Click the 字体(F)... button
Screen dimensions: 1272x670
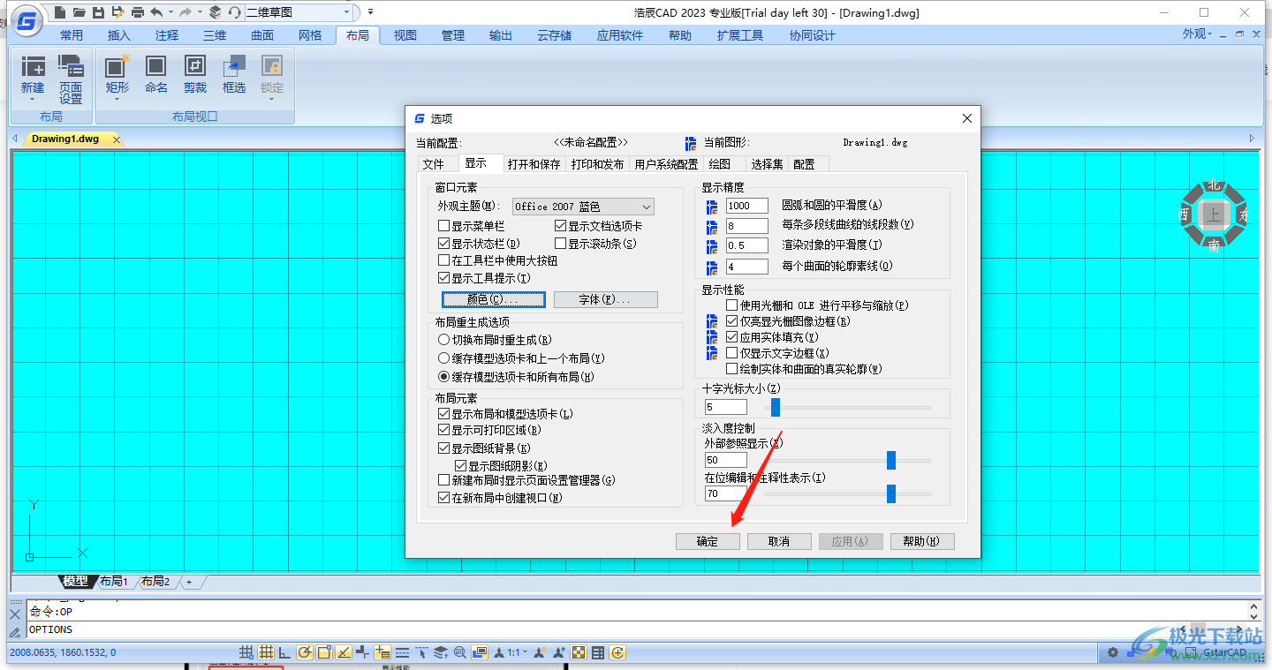[x=606, y=300]
